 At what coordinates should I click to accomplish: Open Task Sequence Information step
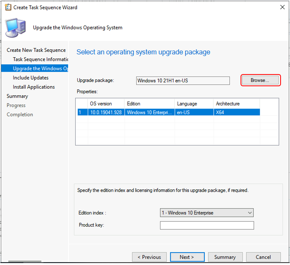point(41,59)
